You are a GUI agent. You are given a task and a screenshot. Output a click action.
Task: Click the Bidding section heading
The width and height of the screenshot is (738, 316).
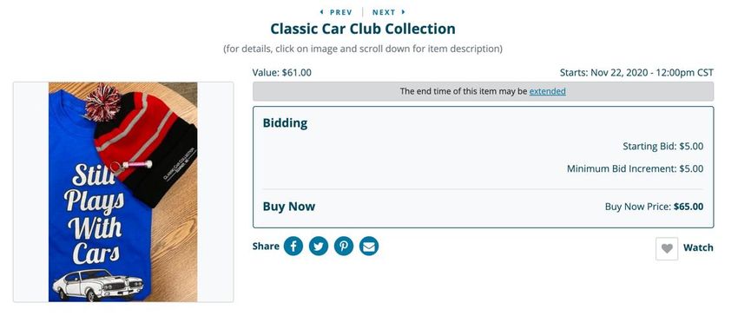pyautogui.click(x=285, y=123)
